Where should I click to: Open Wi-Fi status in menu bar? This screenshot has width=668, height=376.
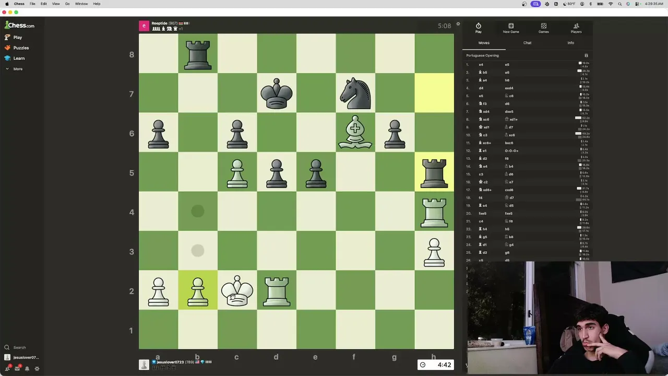pos(611,4)
